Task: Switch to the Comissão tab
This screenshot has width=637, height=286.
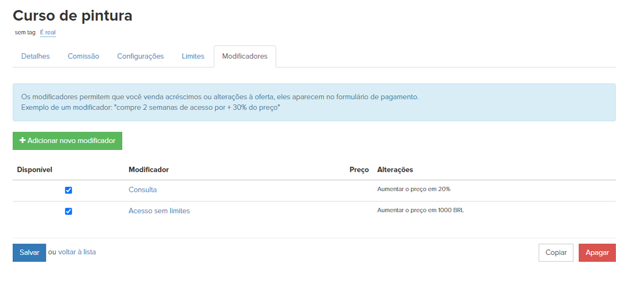Action: click(83, 56)
